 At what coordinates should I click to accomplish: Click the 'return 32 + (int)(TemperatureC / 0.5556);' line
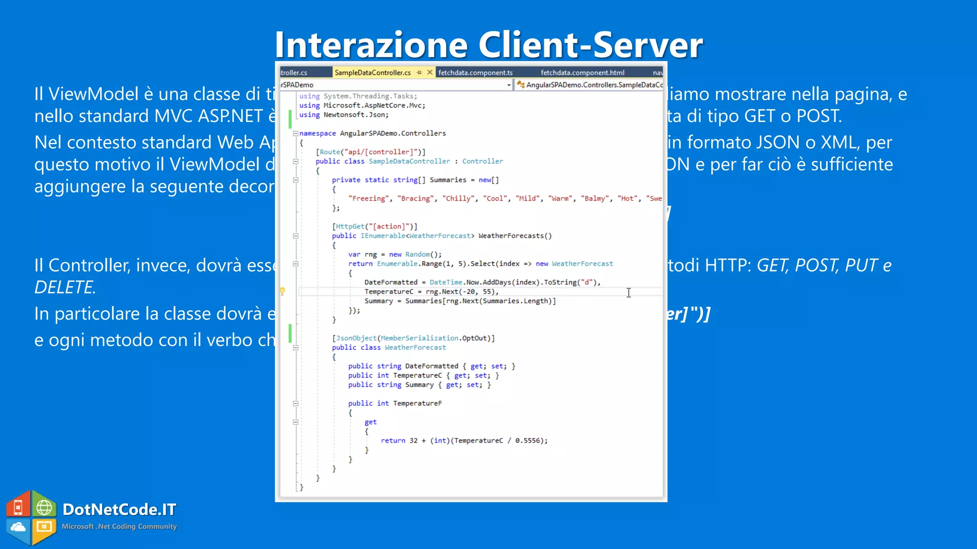464,441
